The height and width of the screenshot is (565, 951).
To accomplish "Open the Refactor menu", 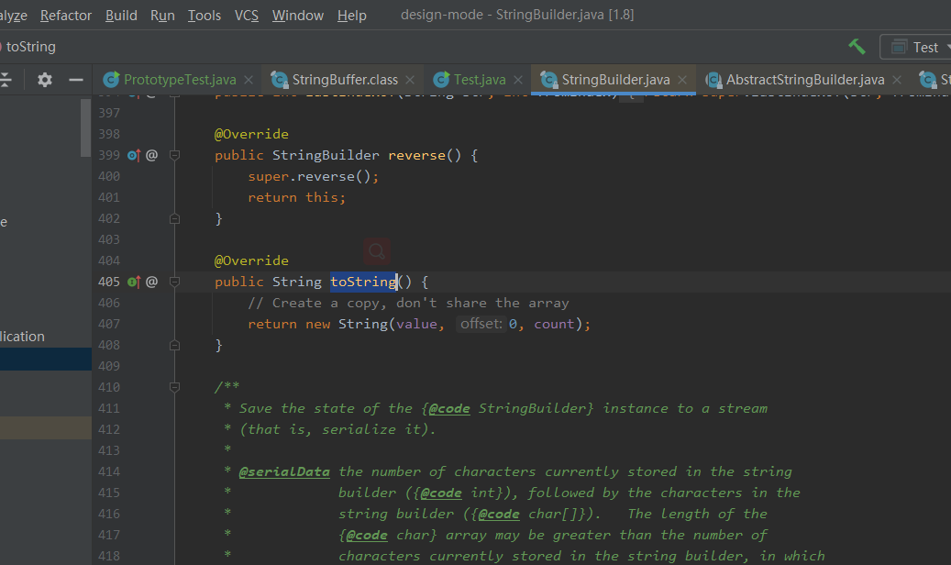I will tap(65, 16).
